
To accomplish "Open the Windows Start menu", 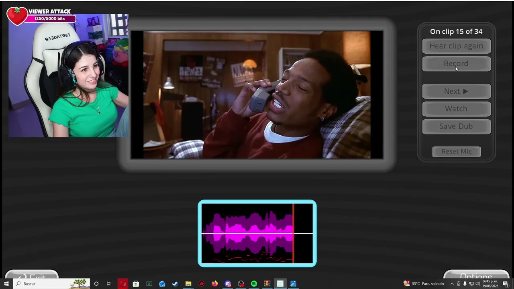I will pyautogui.click(x=6, y=284).
